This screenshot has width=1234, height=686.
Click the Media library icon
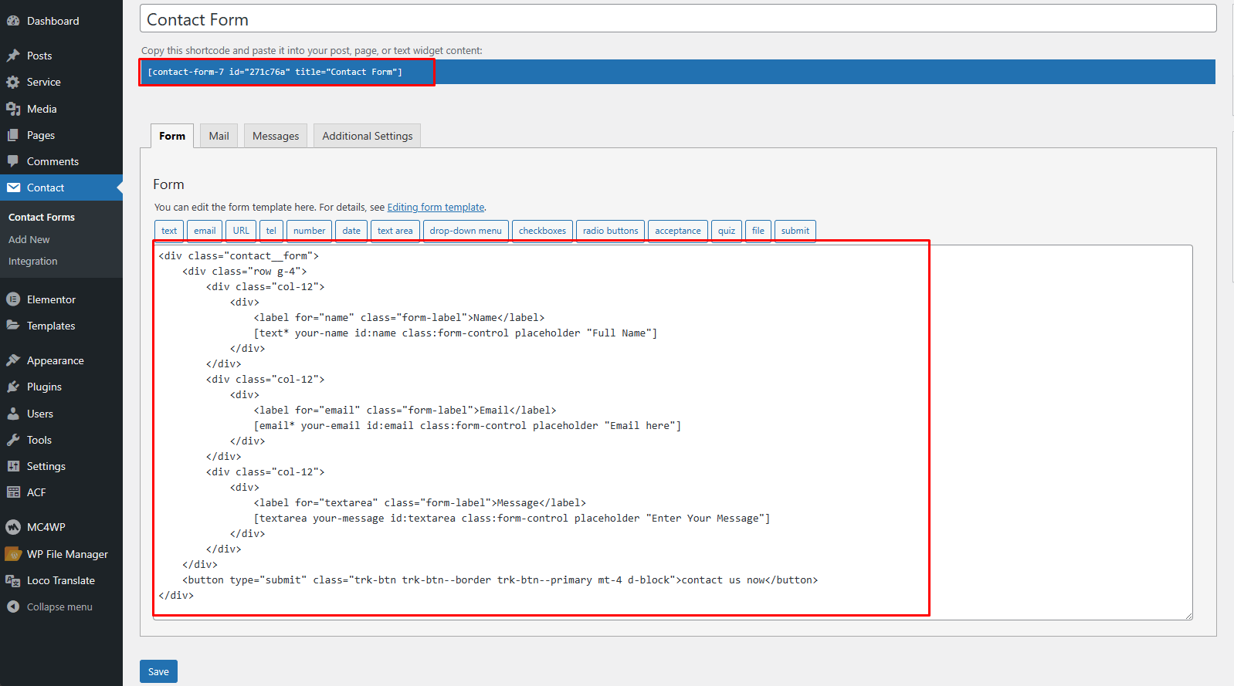pos(13,109)
